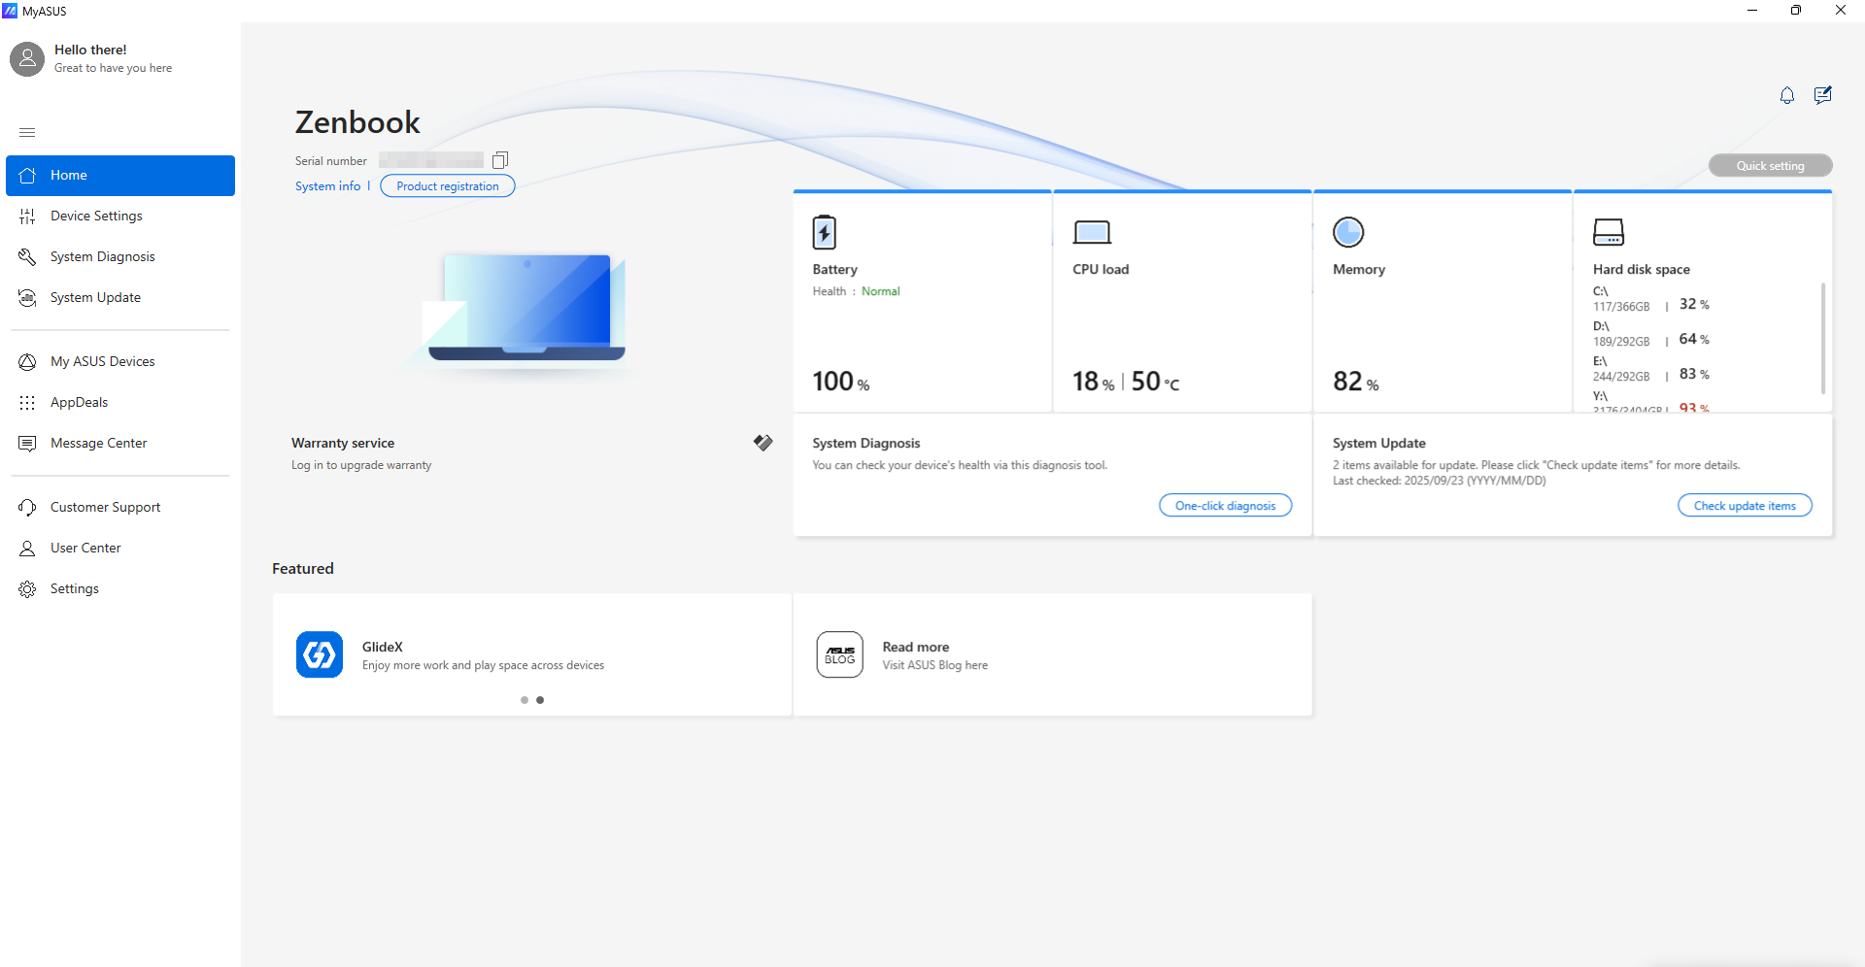Click the hard disk list scrollbar

[x=1823, y=338]
